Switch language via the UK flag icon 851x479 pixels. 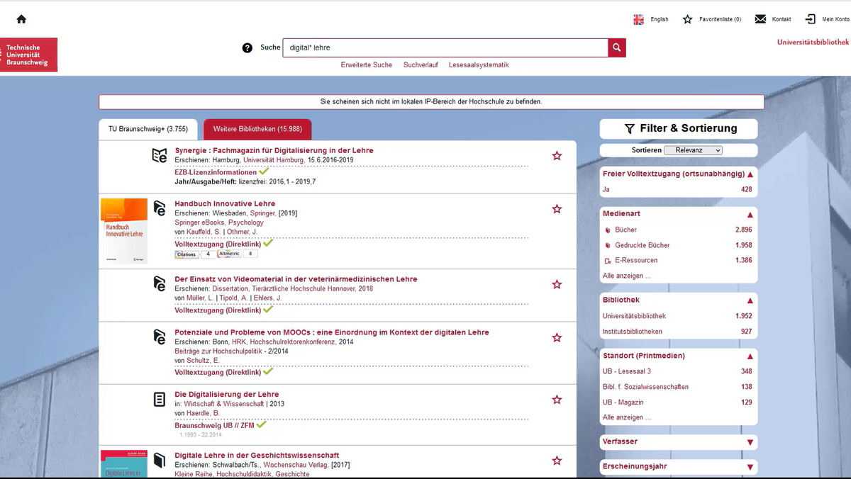[x=639, y=19]
